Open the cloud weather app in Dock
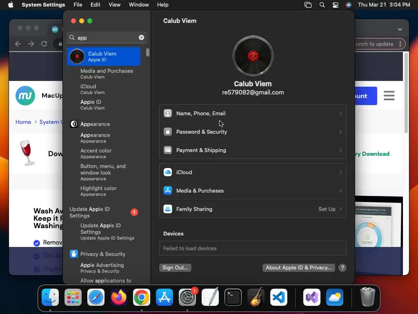Image resolution: width=418 pixels, height=314 pixels. coord(335,297)
